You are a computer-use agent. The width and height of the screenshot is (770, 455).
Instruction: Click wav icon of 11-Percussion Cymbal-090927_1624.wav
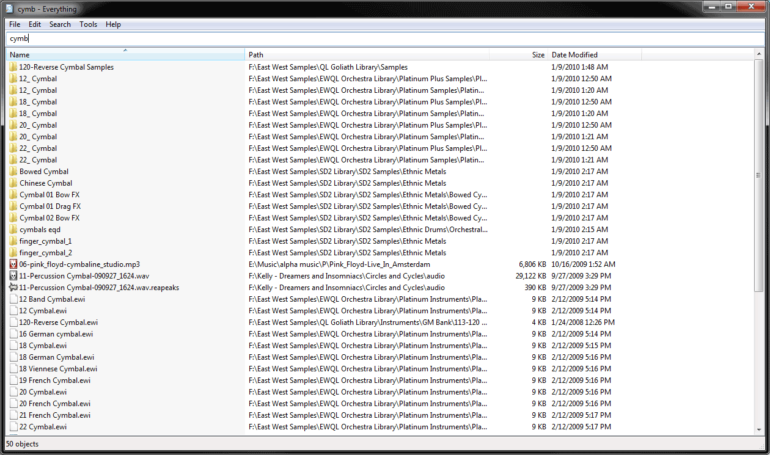tap(13, 276)
